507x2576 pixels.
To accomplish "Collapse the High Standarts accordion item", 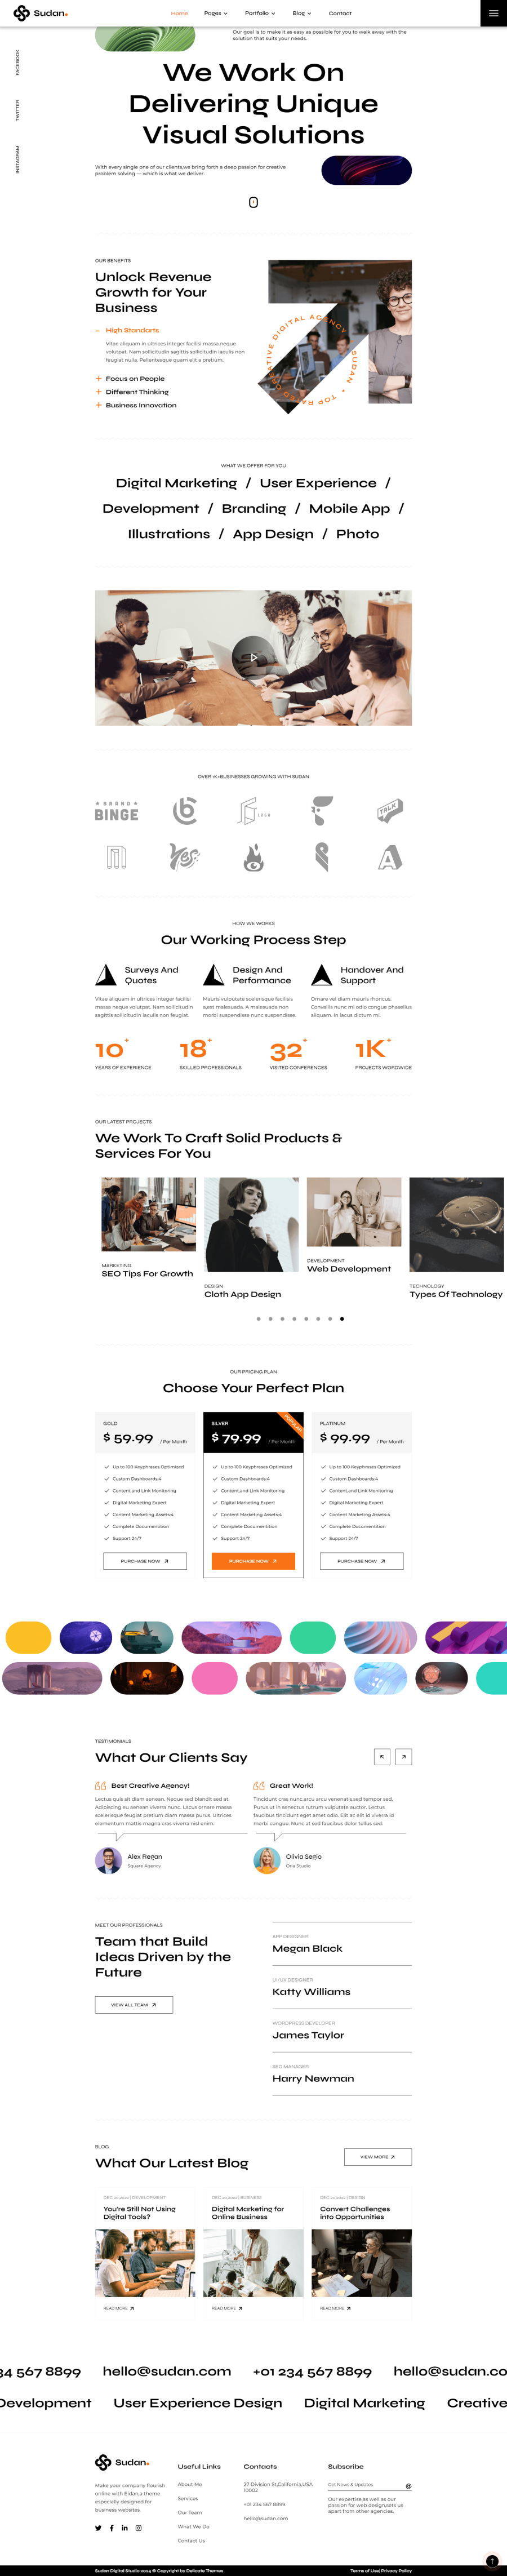I will [127, 330].
